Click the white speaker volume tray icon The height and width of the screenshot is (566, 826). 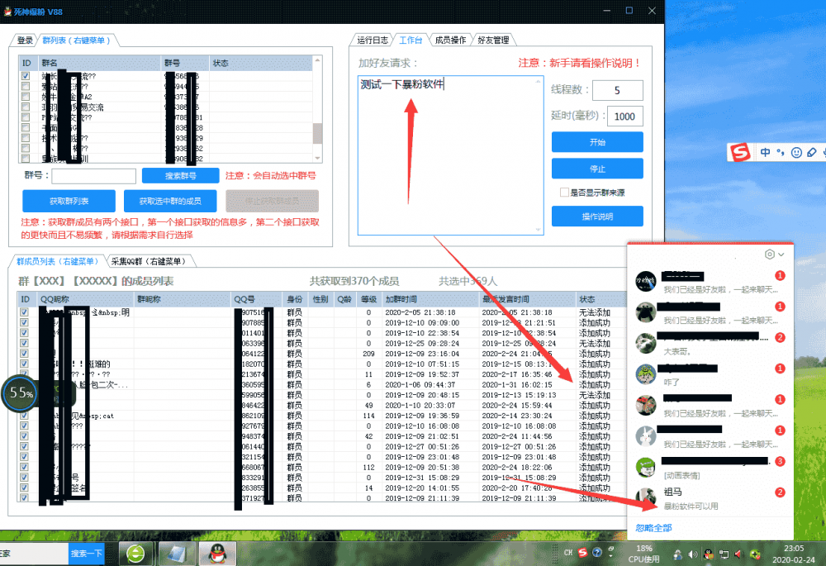point(693,554)
